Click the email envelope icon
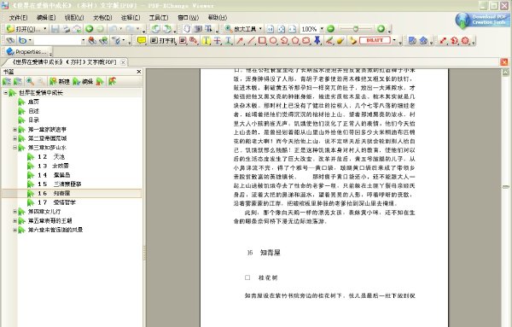The image size is (512, 327). pyautogui.click(x=77, y=29)
